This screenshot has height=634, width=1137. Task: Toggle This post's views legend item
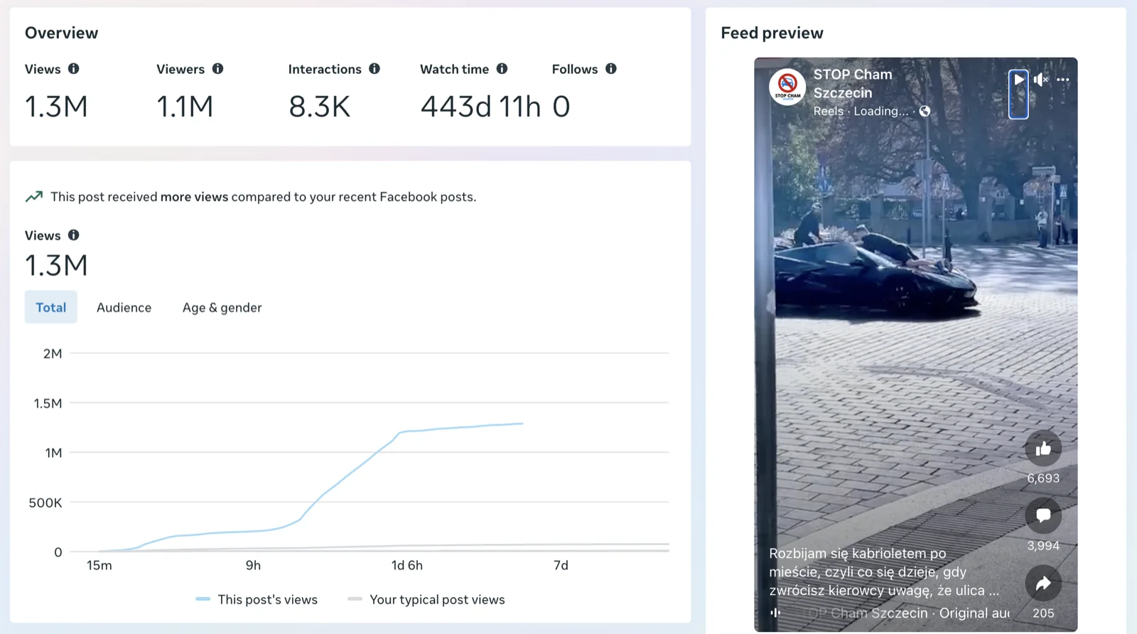[257, 600]
